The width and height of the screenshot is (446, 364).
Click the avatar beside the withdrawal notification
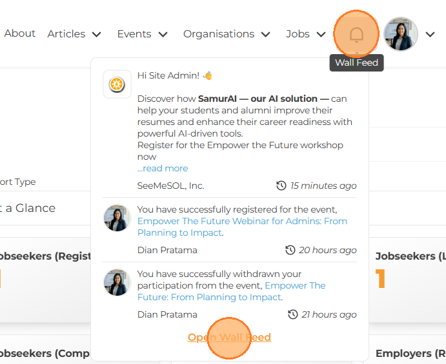(x=117, y=283)
